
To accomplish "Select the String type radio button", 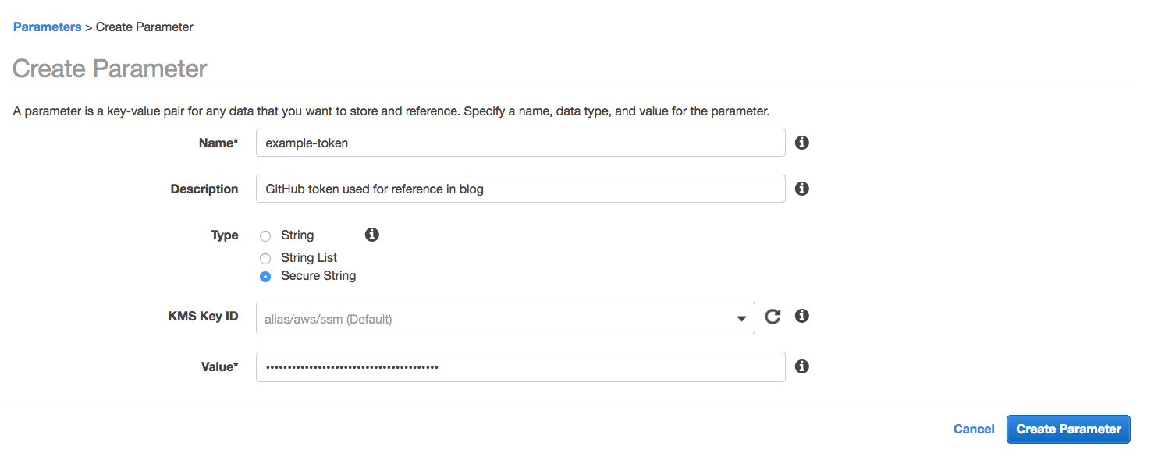I will coord(265,235).
